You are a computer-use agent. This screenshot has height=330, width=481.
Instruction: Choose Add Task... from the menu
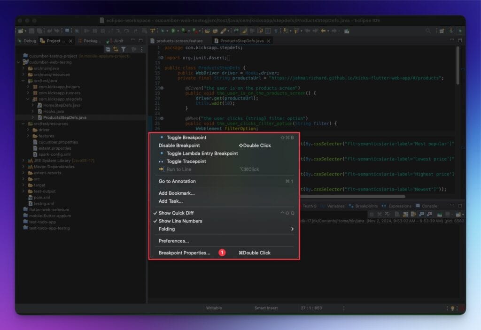(x=171, y=201)
